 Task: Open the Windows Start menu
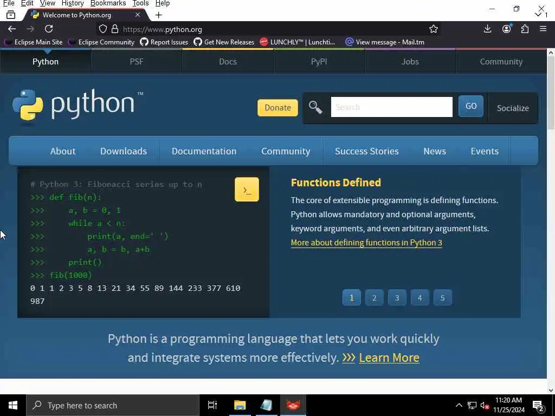[13, 405]
